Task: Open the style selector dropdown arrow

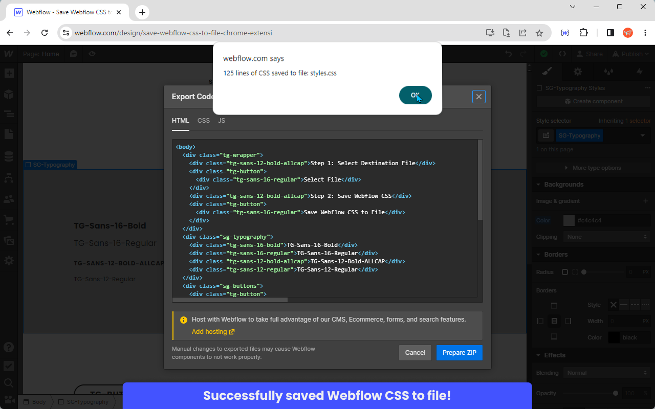Action: (643, 135)
